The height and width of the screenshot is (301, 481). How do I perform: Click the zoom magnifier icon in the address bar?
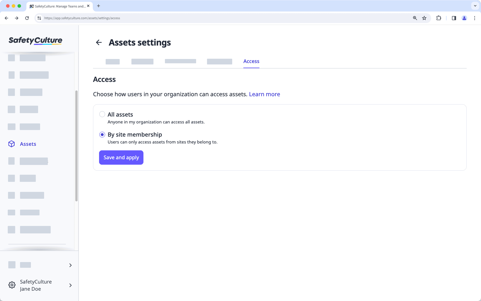click(415, 18)
